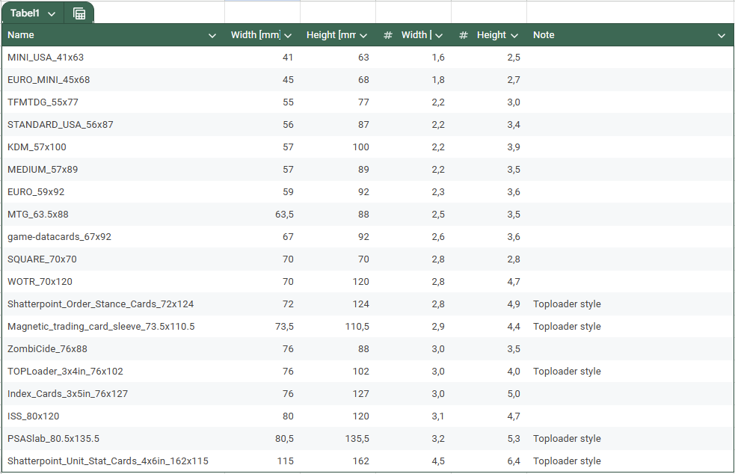
Task: Open the Name column filter dropdown
Action: [x=212, y=36]
